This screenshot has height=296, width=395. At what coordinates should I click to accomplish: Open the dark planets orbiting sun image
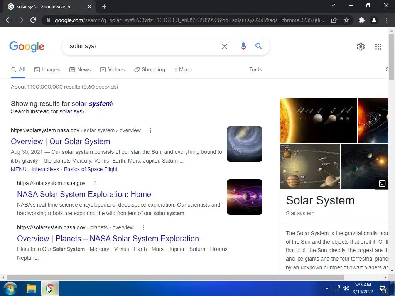365,166
